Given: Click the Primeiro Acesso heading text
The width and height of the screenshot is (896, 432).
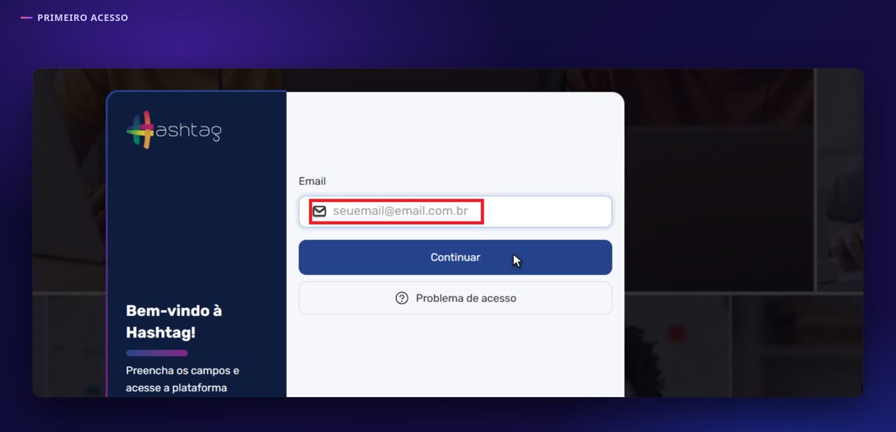Looking at the screenshot, I should click(x=83, y=17).
